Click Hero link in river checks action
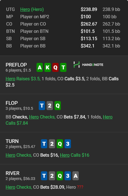Screen dimensions: 128x196 point(10,187)
